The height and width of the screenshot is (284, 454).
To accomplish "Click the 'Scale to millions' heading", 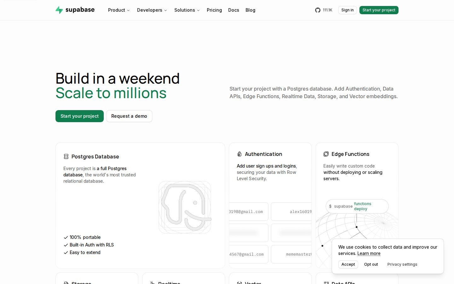I will pos(111,93).
